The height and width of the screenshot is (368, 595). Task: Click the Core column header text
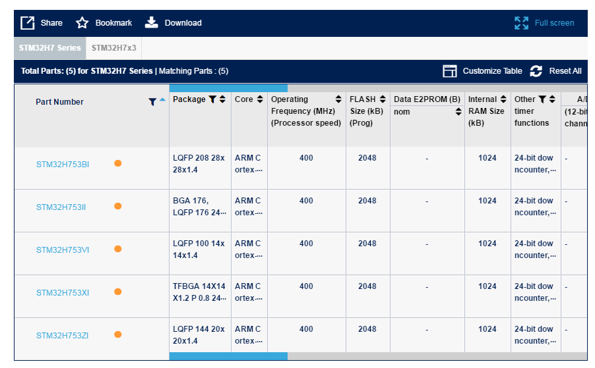(243, 99)
